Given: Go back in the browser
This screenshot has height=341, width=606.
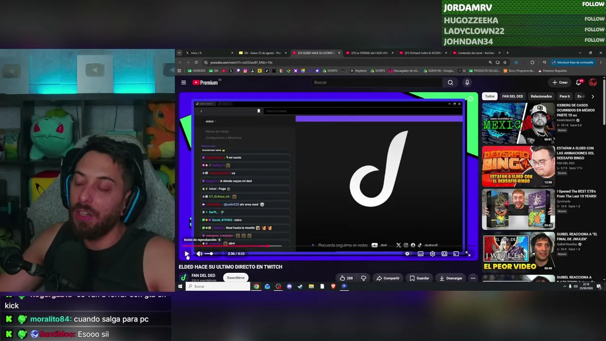Looking at the screenshot, I should (180, 63).
